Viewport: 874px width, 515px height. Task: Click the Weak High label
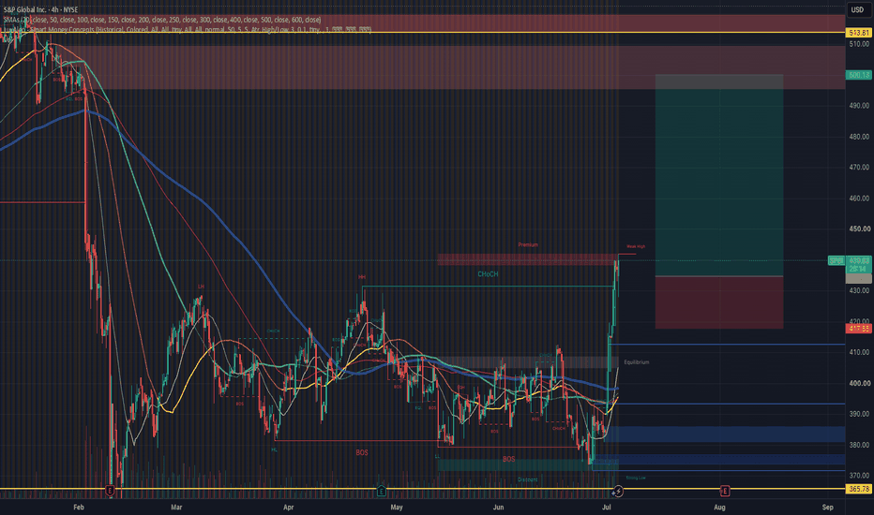point(636,246)
